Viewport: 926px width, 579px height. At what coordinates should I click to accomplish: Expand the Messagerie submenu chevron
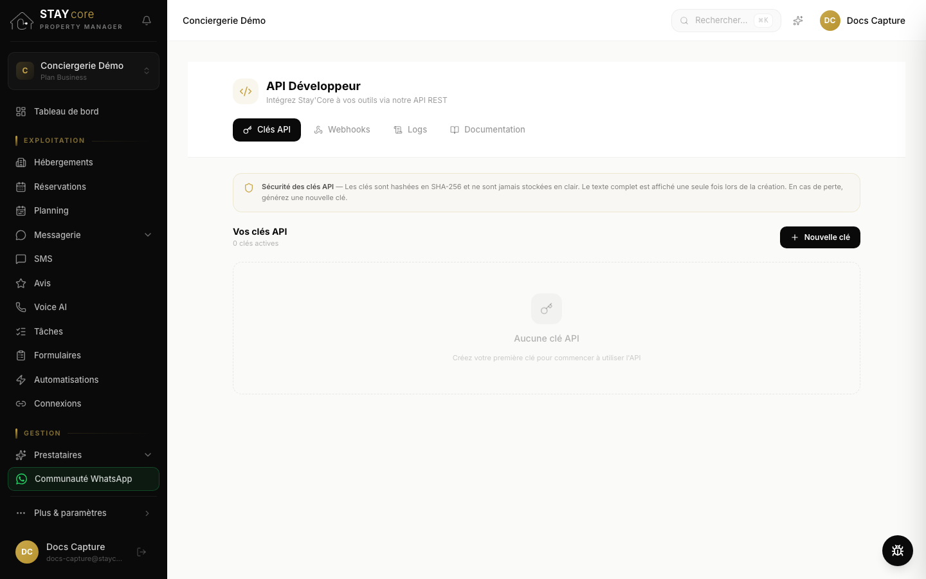148,235
